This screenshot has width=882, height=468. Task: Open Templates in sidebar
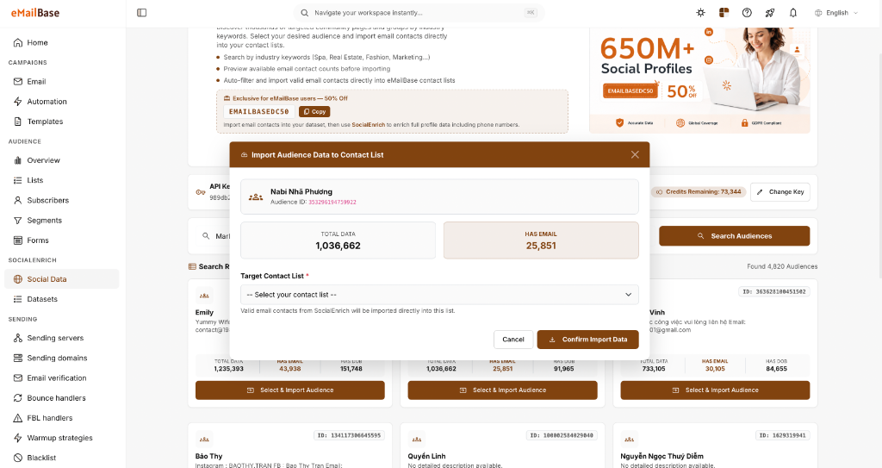tap(62, 121)
